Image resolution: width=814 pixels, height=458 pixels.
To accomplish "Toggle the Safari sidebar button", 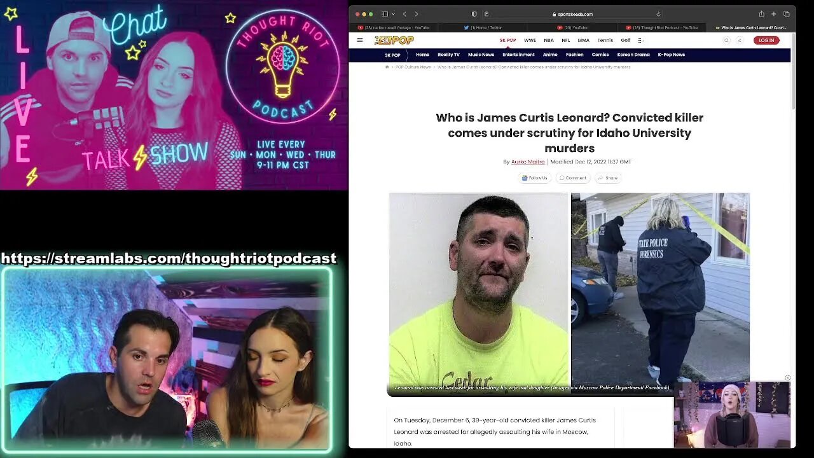I will click(x=384, y=14).
